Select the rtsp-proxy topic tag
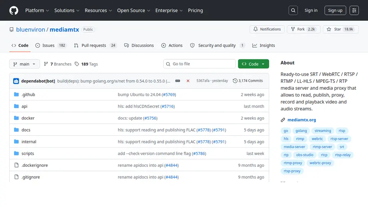368x207 pixels. (292, 171)
